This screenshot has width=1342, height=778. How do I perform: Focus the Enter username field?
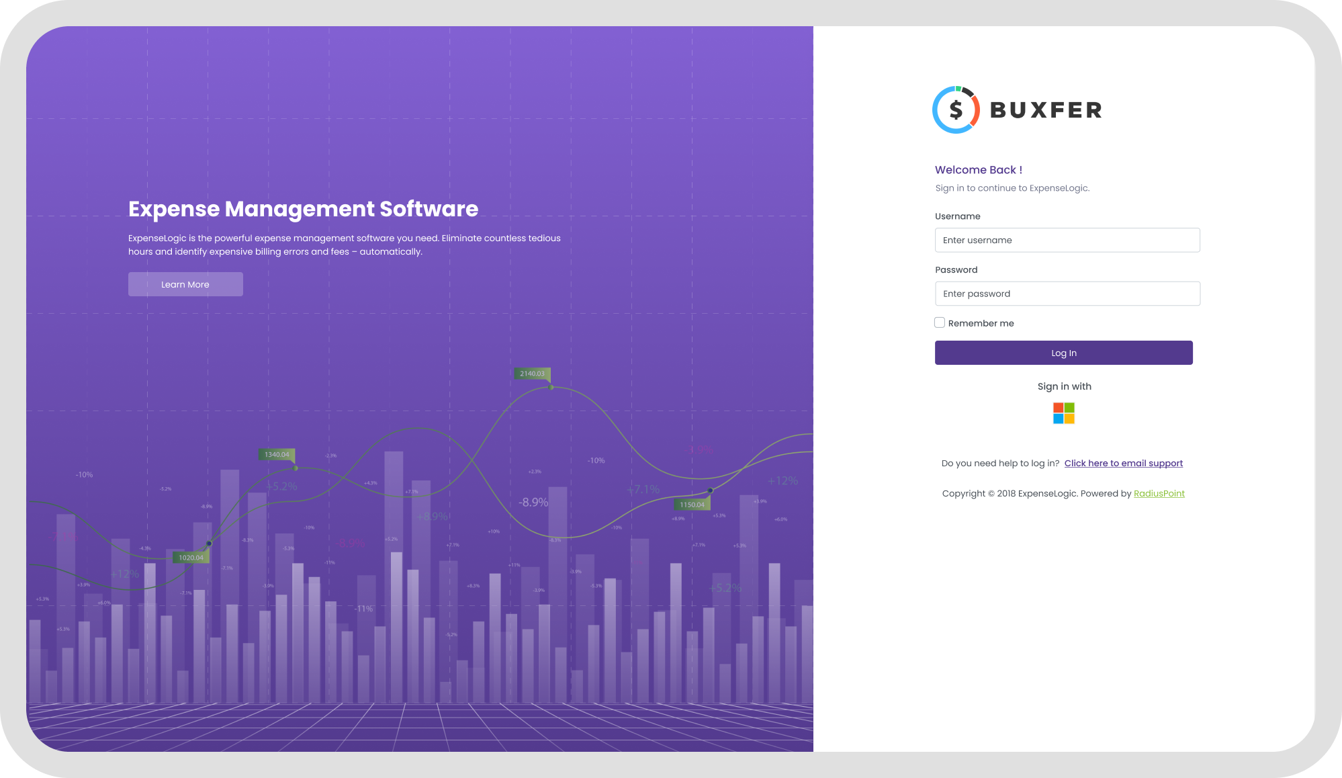(x=1067, y=241)
